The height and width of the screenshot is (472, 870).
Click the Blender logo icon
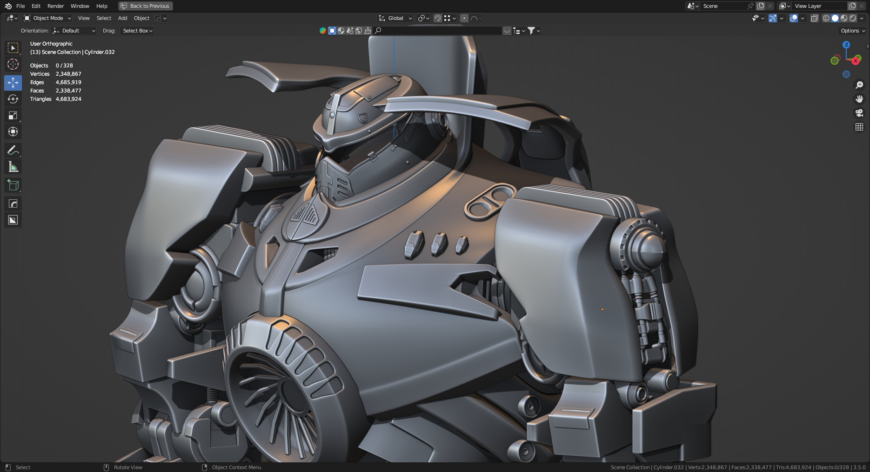[x=8, y=6]
